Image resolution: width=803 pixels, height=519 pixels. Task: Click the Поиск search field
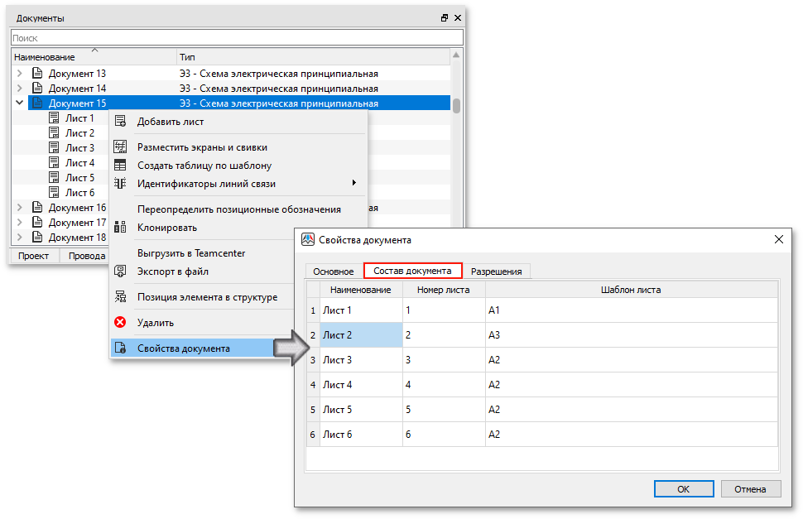[x=236, y=38]
